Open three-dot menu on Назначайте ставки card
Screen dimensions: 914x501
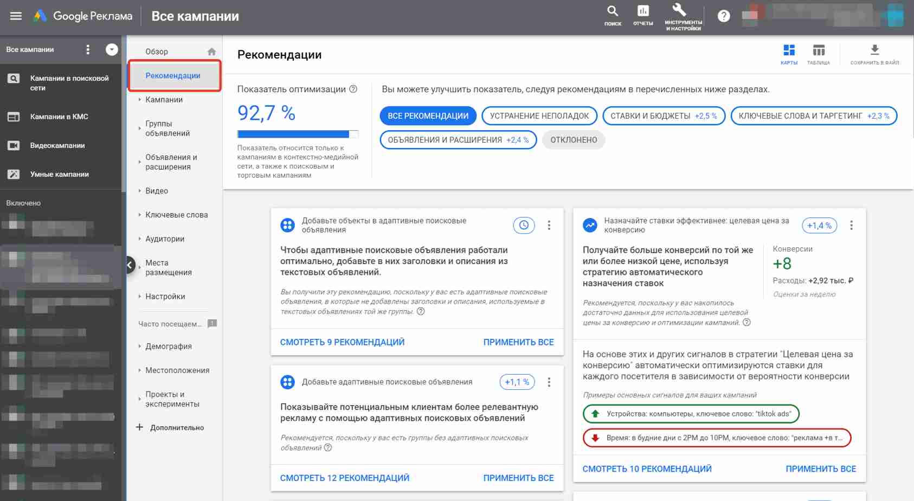[x=852, y=225]
